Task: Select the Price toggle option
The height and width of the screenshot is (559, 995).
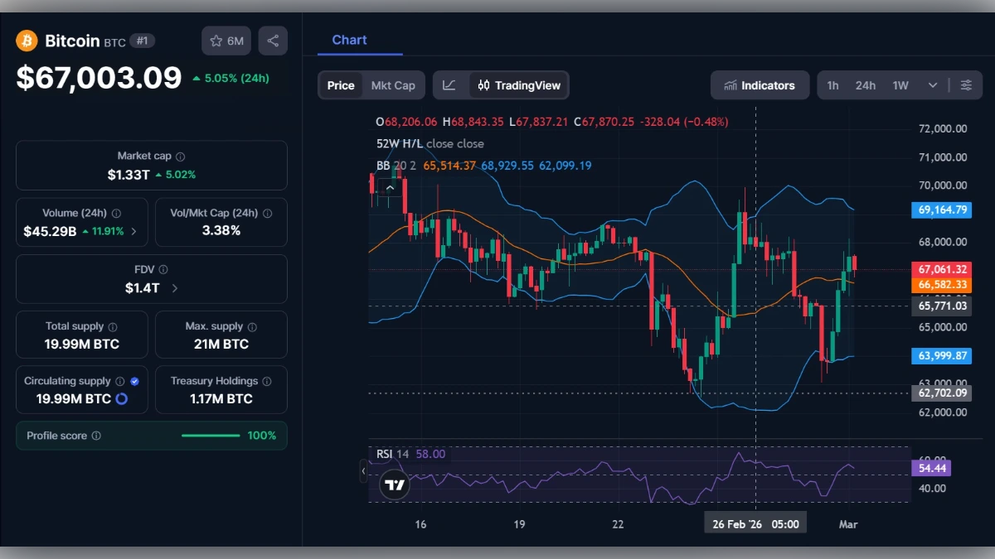Action: [x=340, y=84]
